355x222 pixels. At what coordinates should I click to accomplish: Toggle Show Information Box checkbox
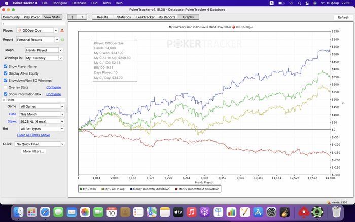tap(5, 94)
